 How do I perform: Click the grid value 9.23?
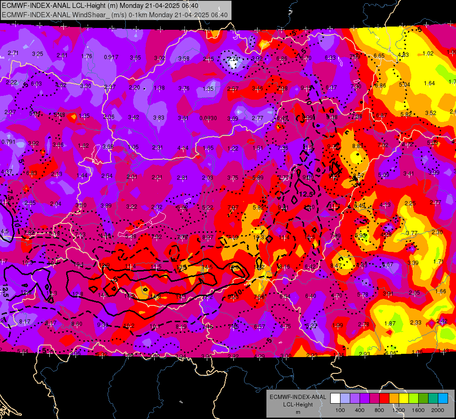pos(233,297)
